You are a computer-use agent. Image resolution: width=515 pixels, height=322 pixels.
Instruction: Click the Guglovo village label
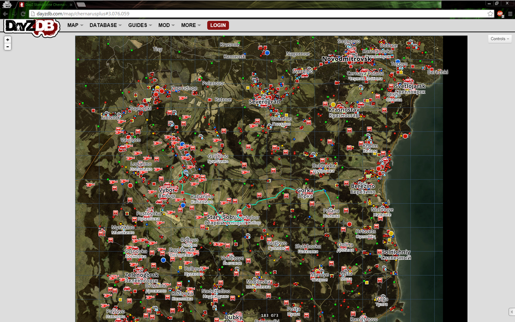tap(277, 243)
